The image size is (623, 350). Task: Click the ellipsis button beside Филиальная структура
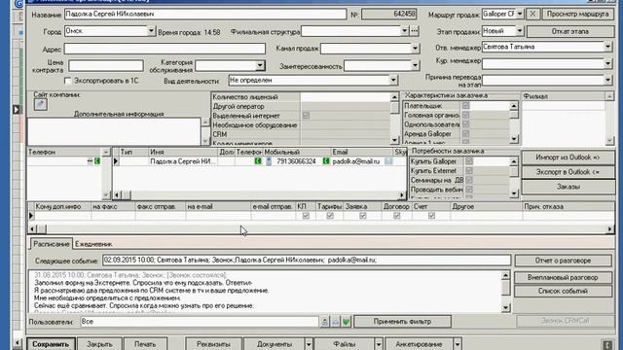414,31
